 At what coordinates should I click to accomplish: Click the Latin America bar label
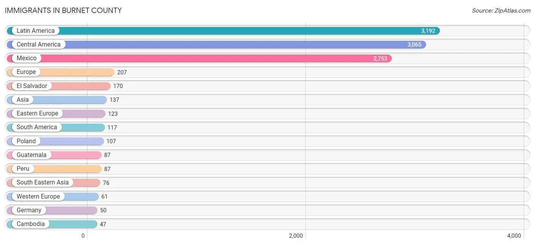[35, 31]
